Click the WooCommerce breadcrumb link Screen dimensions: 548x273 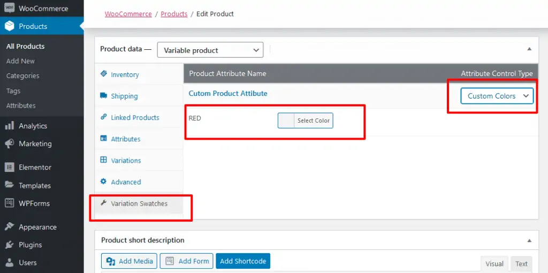click(x=128, y=14)
